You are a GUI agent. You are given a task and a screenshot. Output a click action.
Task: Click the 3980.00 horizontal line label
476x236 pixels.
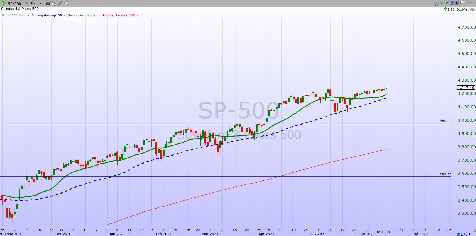tap(445, 121)
